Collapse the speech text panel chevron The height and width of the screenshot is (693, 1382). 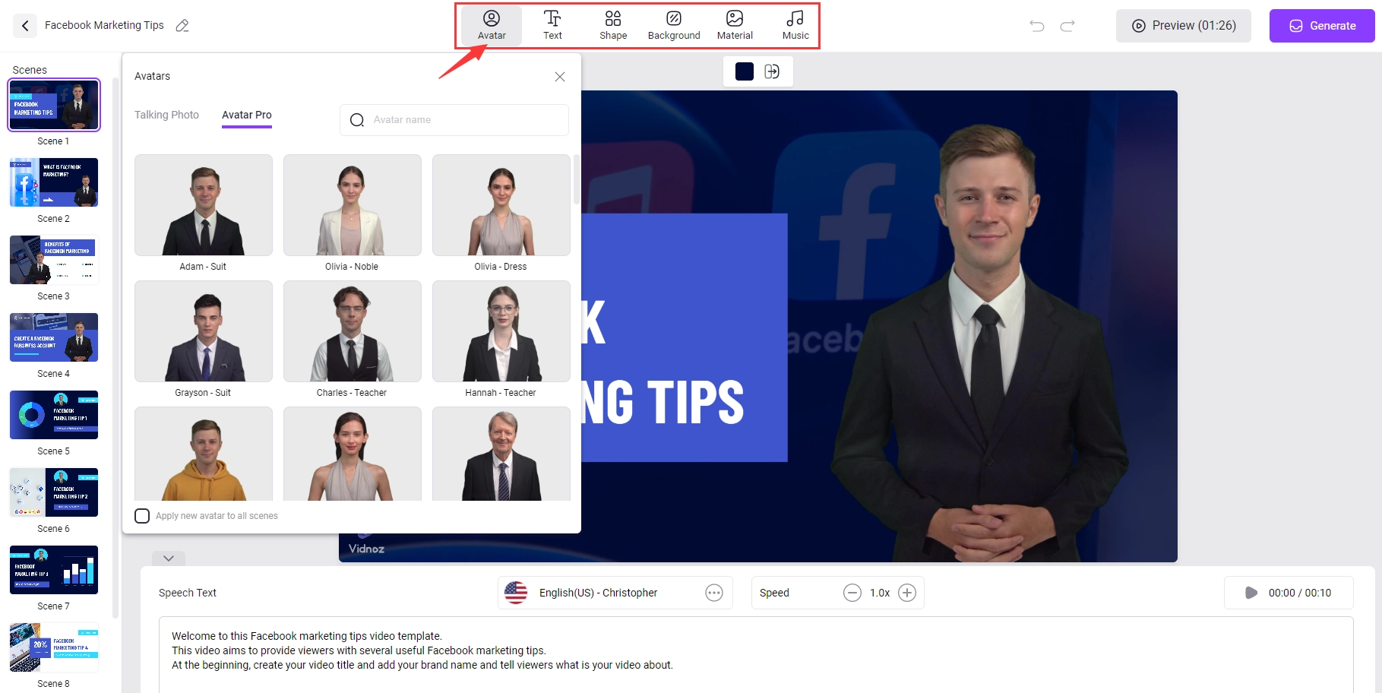(169, 558)
